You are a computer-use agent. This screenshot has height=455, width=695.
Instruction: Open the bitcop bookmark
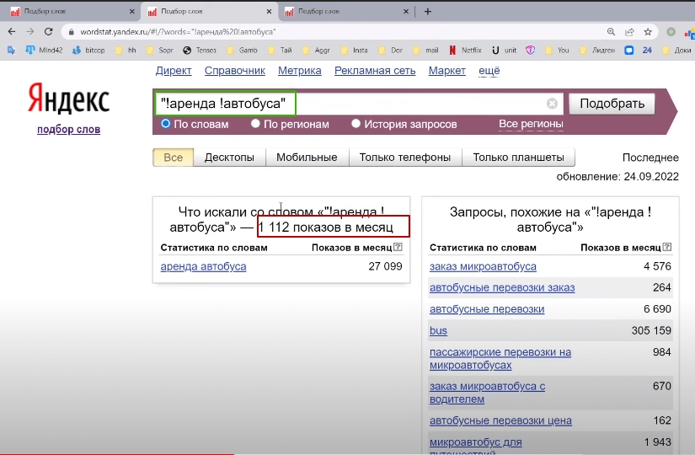[88, 50]
